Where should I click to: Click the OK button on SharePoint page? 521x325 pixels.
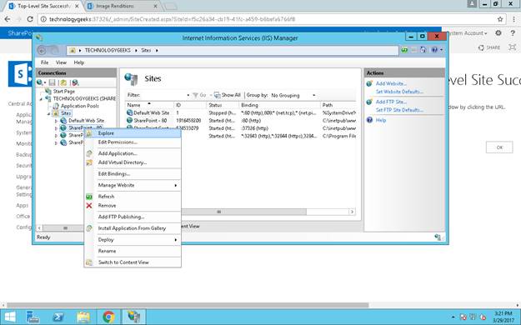pyautogui.click(x=499, y=147)
